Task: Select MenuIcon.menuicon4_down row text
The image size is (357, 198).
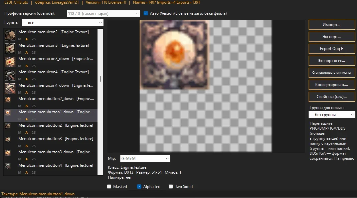Action: tap(56, 85)
